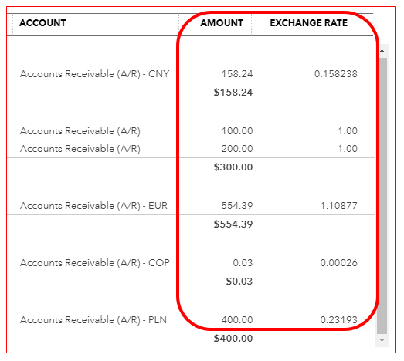
Task: Select the 158.24 amount entry
Action: (237, 74)
